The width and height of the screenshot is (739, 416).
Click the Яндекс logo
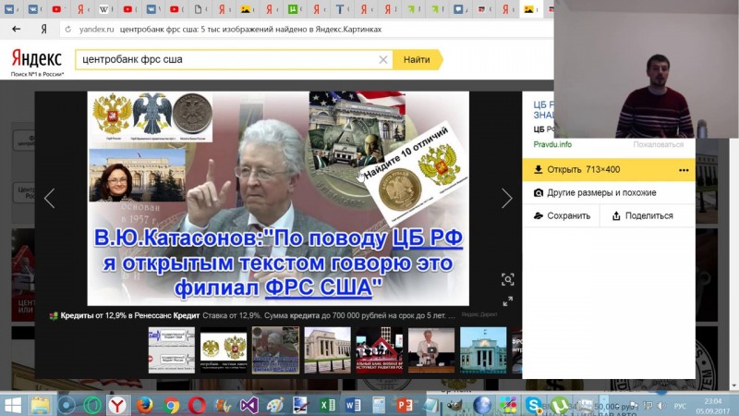[x=37, y=58]
